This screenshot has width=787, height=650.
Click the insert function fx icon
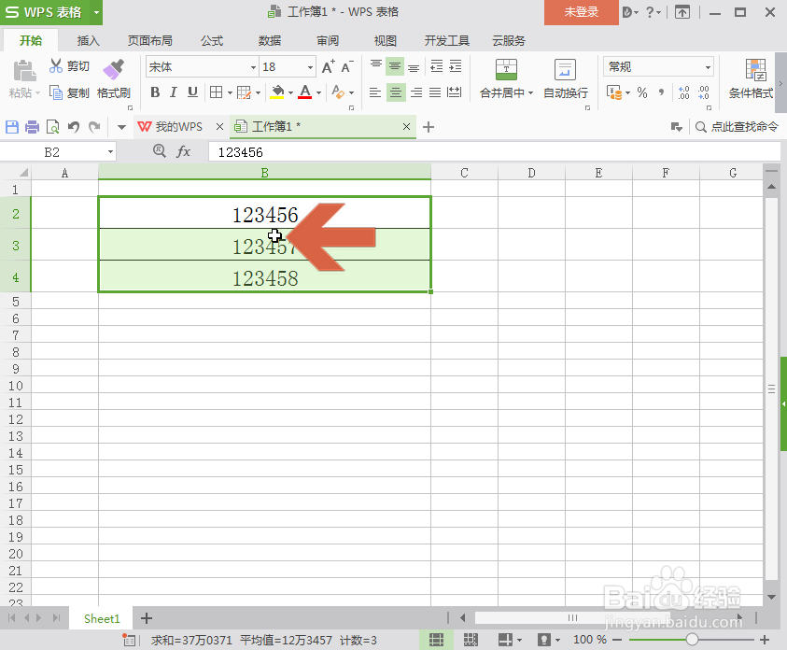(x=184, y=151)
